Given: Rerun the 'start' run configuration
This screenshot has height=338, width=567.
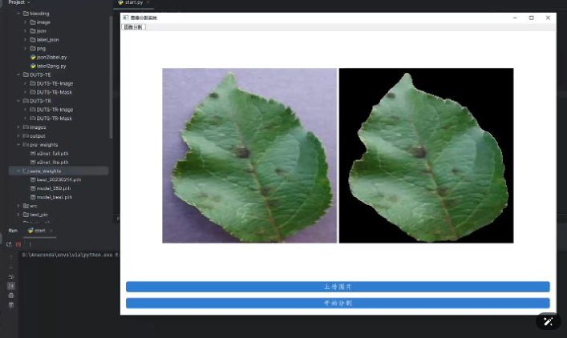Looking at the screenshot, I should click(9, 244).
